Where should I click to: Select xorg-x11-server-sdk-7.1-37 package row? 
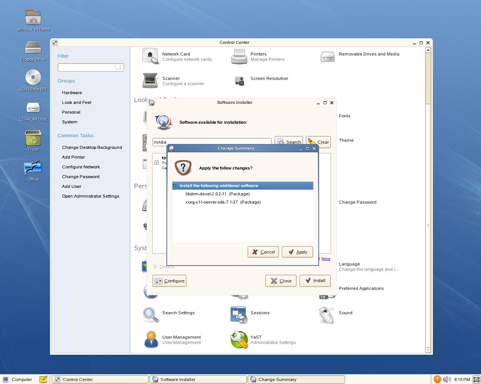point(242,202)
